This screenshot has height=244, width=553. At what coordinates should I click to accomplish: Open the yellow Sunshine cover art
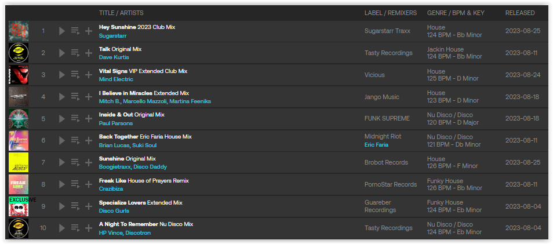(x=19, y=162)
